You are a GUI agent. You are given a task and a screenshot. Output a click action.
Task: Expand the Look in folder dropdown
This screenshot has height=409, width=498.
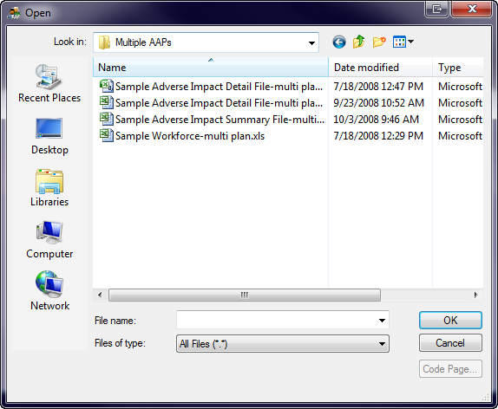point(311,42)
